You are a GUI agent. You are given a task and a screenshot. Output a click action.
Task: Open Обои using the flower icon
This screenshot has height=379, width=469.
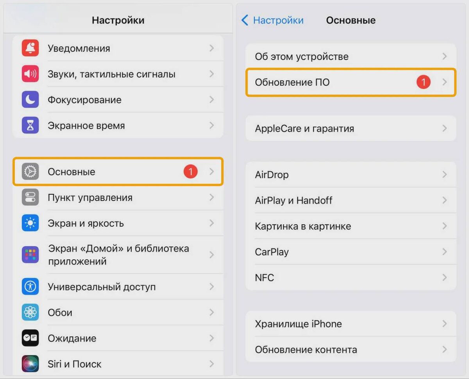(x=30, y=312)
